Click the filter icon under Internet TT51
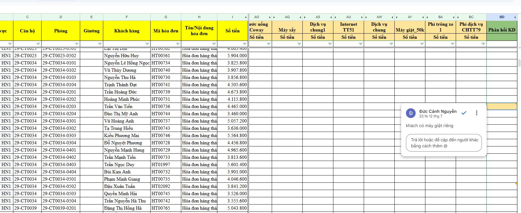The image size is (521, 213). (x=360, y=44)
